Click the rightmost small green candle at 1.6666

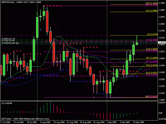(137, 44)
